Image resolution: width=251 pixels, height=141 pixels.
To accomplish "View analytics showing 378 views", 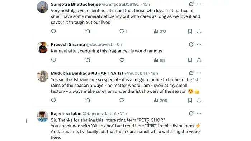I will pos(160,31).
